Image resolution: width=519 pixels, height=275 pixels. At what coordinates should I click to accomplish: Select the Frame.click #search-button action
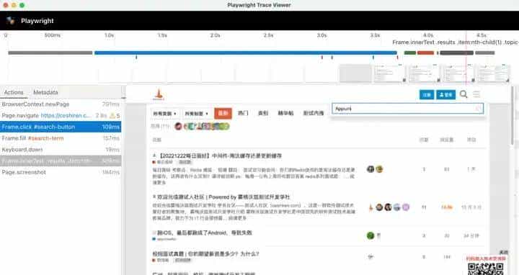point(61,127)
